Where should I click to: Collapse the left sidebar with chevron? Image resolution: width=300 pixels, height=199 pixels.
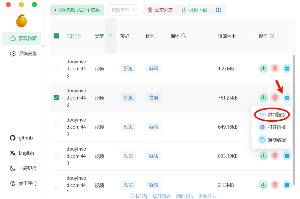pos(43,46)
